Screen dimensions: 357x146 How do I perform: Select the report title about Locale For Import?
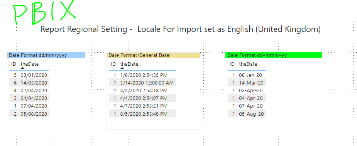coord(180,29)
